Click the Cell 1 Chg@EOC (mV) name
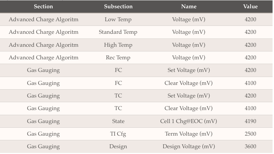Image resolution: width=274 pixels, height=154 pixels. pos(189,121)
